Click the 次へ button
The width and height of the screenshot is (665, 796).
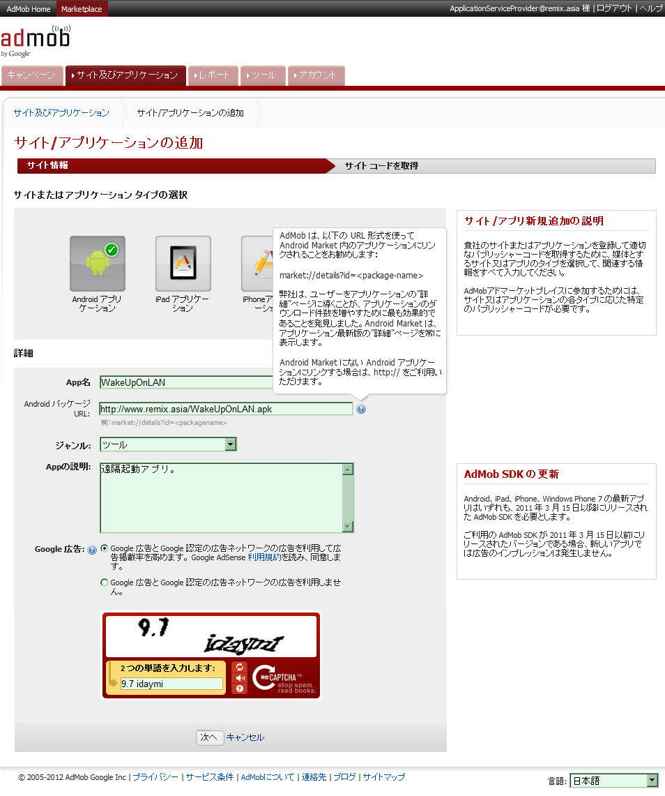tap(210, 737)
